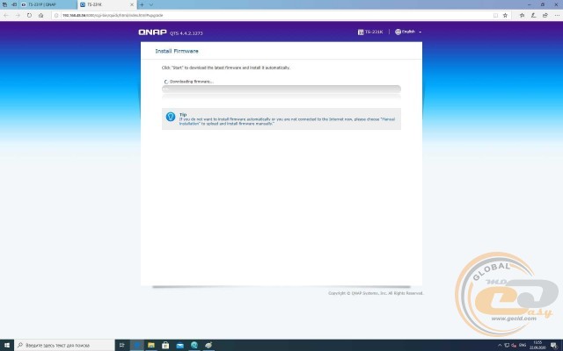Click the firmware download progress bar
Screen dimensions: 563x351
tap(281, 89)
